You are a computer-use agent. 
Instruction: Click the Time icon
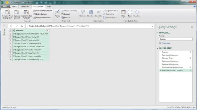pyautogui.click(x=130, y=12)
